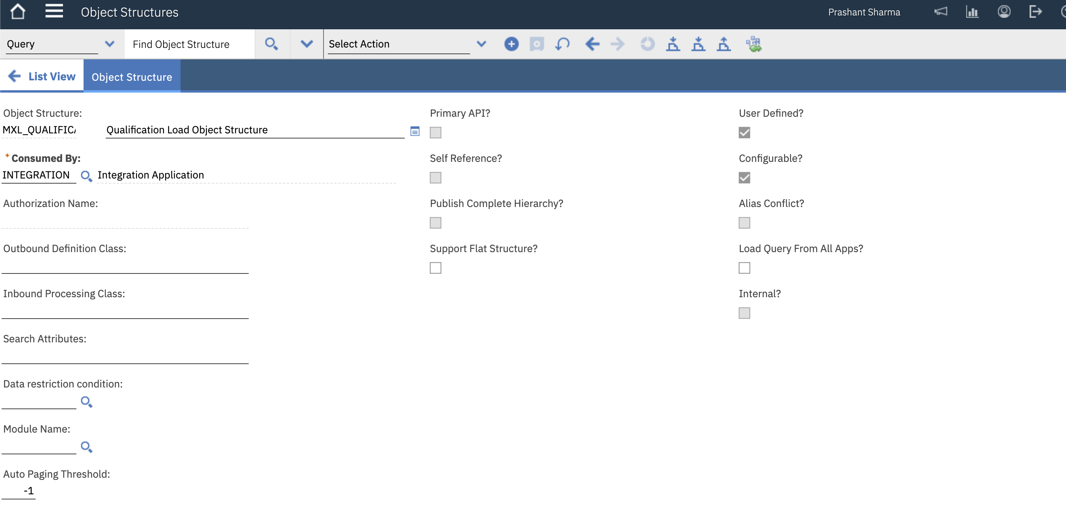This screenshot has height=505, width=1066.
Task: Expand the Query dropdown
Action: pos(109,44)
